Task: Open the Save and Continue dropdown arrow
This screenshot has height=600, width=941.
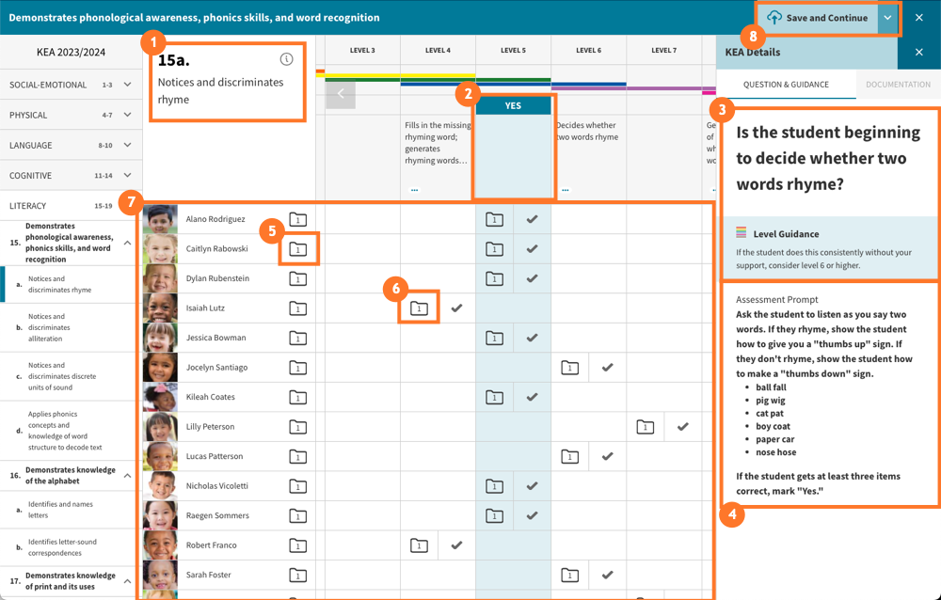Action: coord(887,18)
